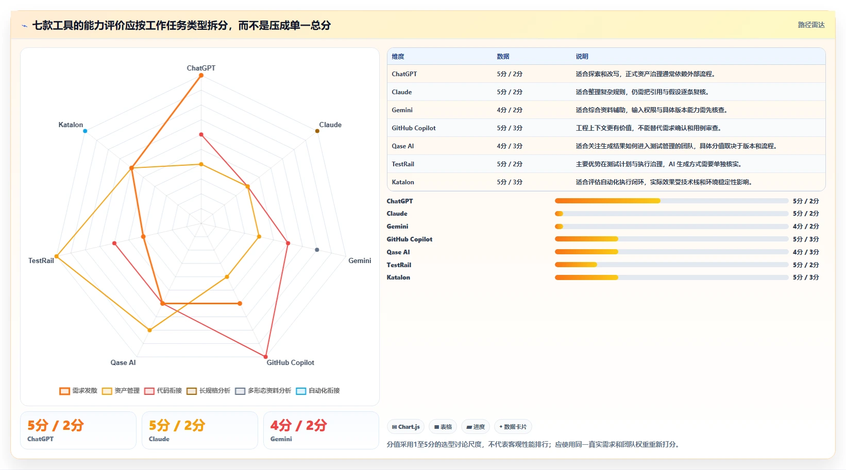846x470 pixels.
Task: Click the GitHub Copilot progress bar
Action: (671, 239)
